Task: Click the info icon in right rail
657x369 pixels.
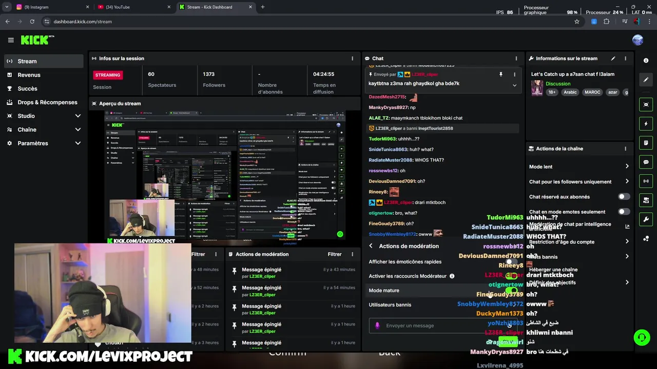Action: (646, 60)
